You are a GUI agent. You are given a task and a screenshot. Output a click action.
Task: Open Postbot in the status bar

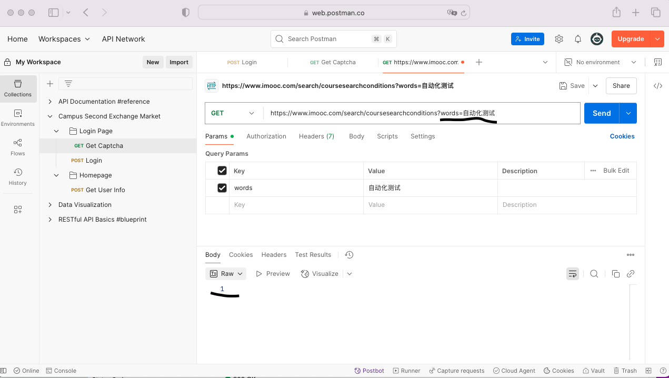(370, 371)
